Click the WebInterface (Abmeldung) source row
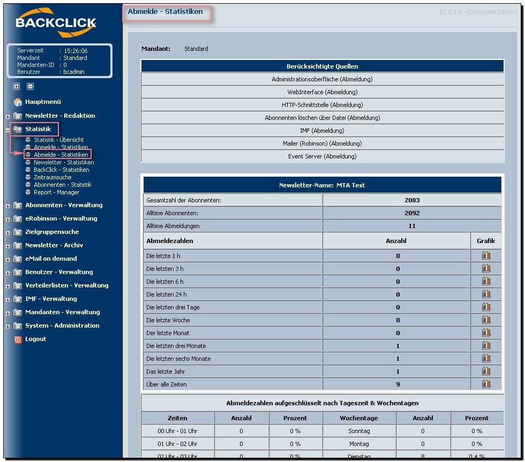Screen dimensions: 525x462 pyautogui.click(x=322, y=92)
